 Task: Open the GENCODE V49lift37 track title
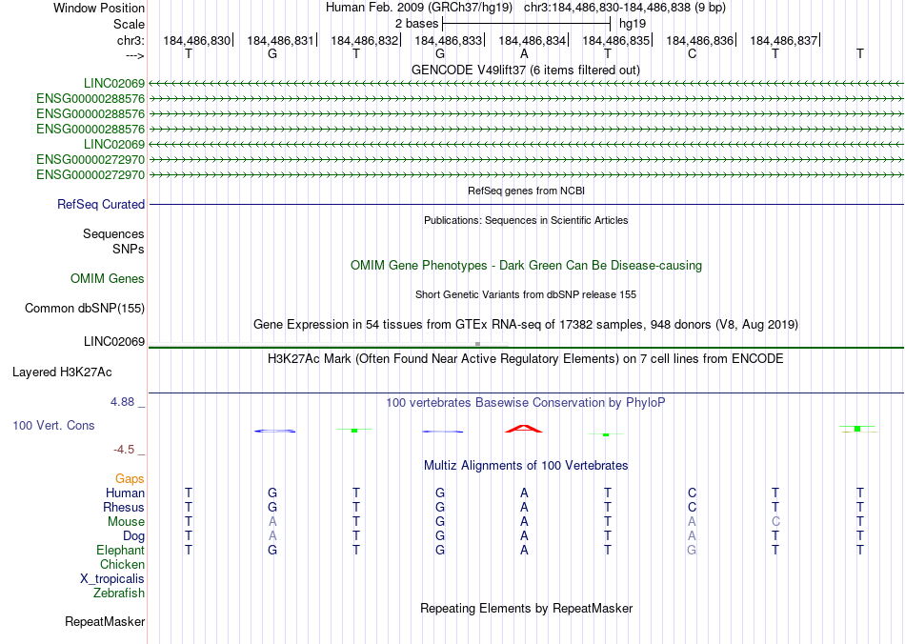[x=526, y=70]
